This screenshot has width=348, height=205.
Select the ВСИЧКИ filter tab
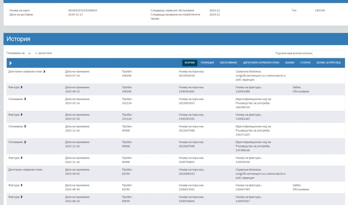point(189,63)
